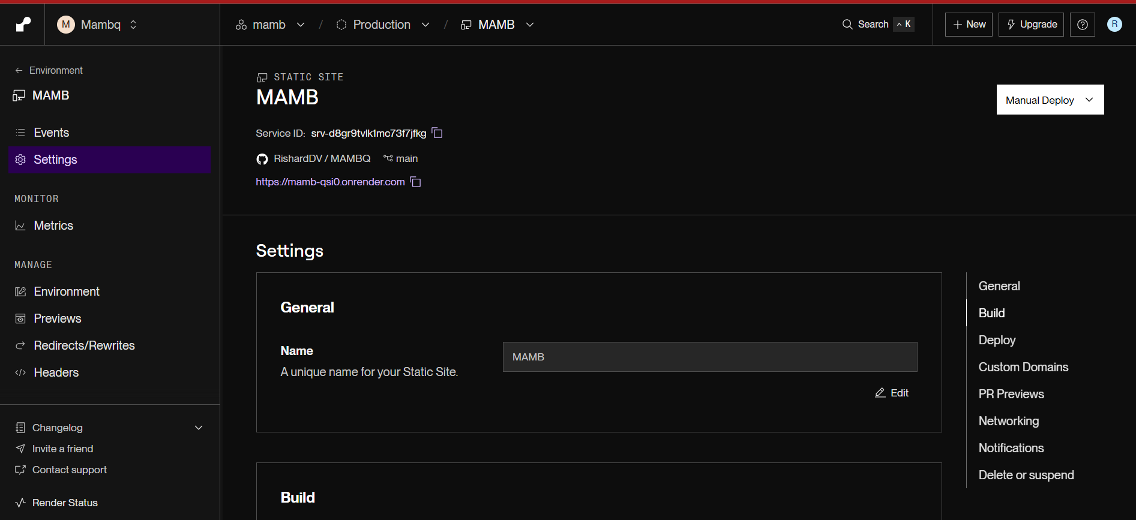Click the Production environment icon
The width and height of the screenshot is (1136, 520).
coord(341,25)
